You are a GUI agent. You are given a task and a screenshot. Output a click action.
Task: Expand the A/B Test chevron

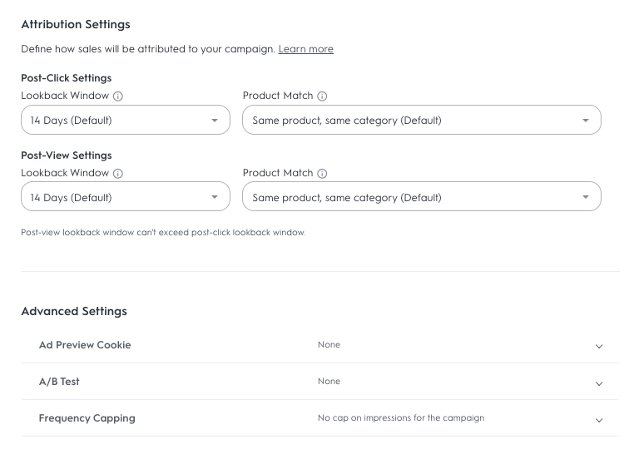pos(599,382)
